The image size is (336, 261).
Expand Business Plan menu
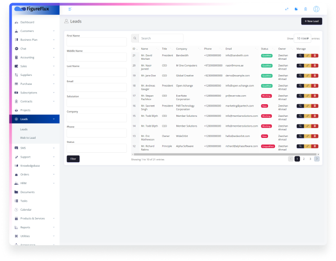pyautogui.click(x=34, y=40)
